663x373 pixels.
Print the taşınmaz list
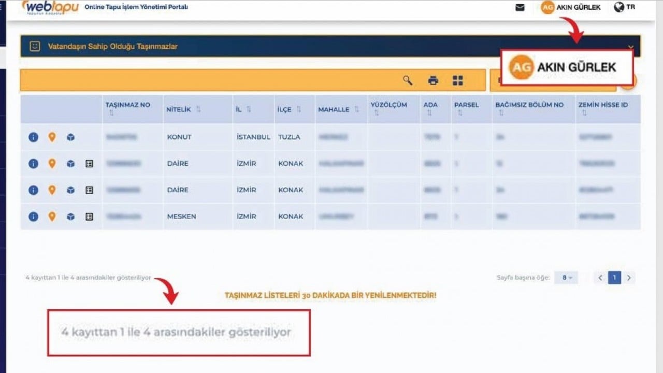433,80
